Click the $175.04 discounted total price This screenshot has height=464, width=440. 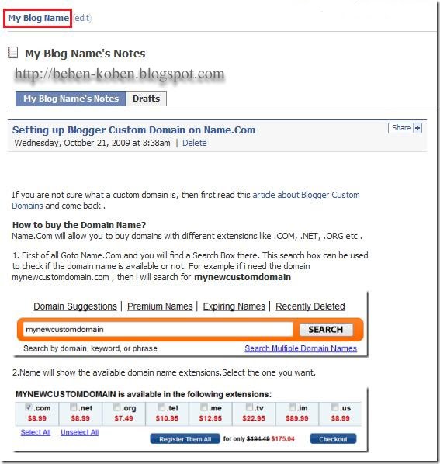pos(283,439)
